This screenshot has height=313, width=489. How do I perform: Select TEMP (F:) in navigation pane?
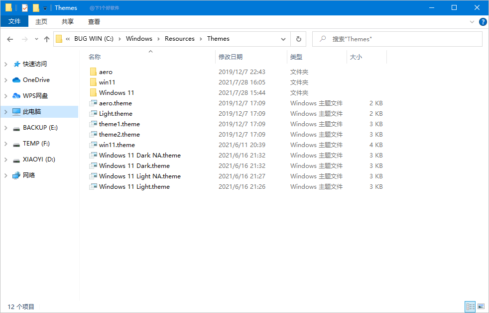36,144
